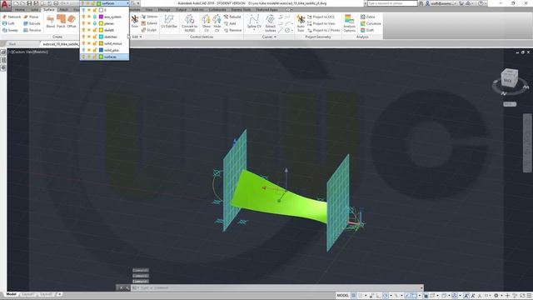Click the axis_system layer magenta color swatch
Screen dimensions: 533x300
(101, 17)
